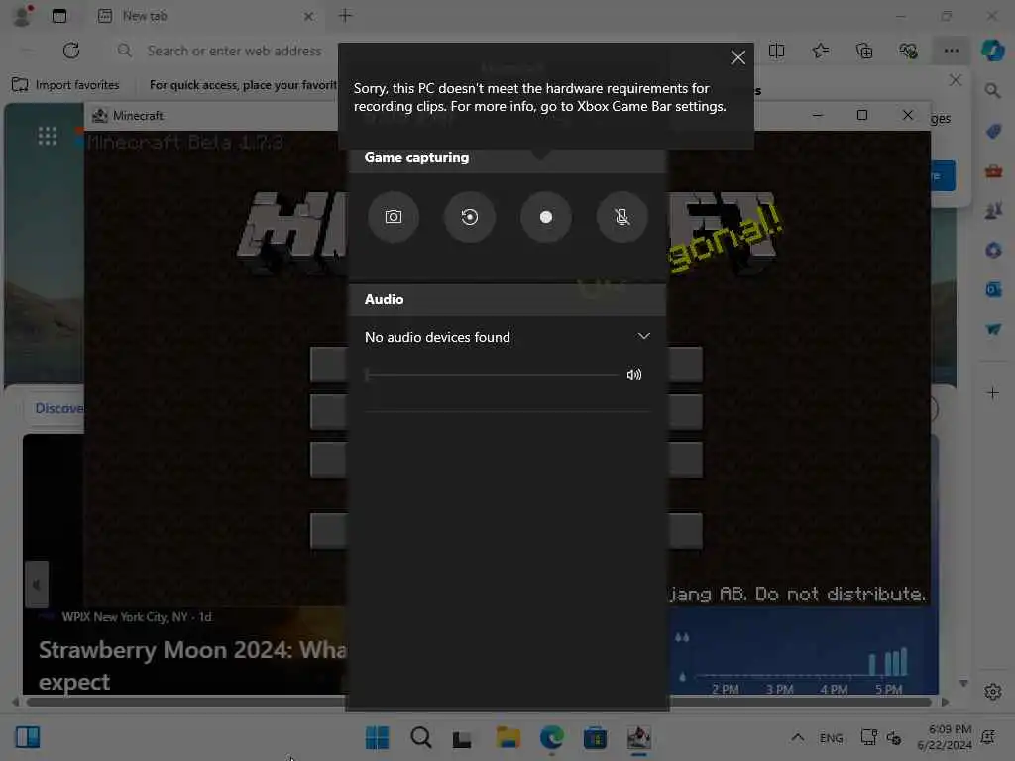Open Task View on taskbar
Viewport: 1015px width, 761px height.
pos(462,738)
